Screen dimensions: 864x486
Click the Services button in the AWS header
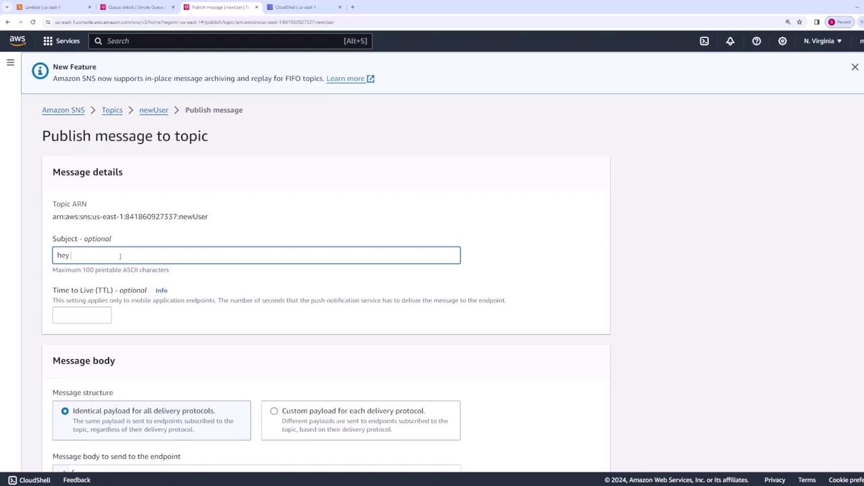pos(61,41)
